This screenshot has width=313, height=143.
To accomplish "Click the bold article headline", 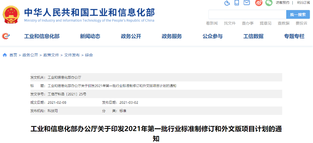I will click(x=156, y=133).
